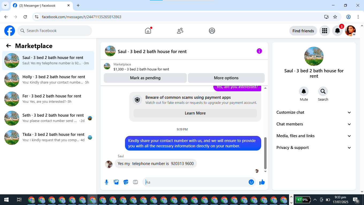Expand Media, files and links section

314,136
